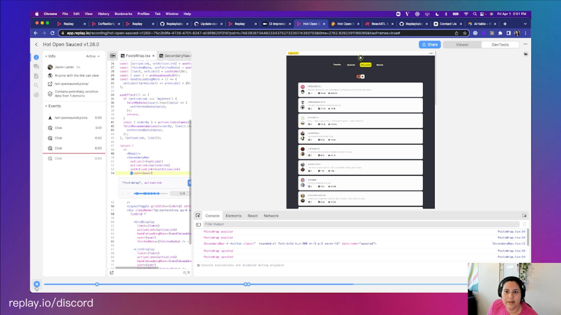Open Spotlight search in menu bar
561x315 pixels.
474,14
